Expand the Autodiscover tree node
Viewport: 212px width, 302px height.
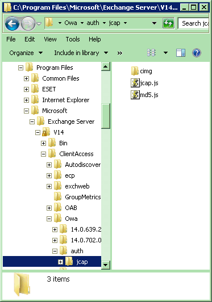pos(49,165)
